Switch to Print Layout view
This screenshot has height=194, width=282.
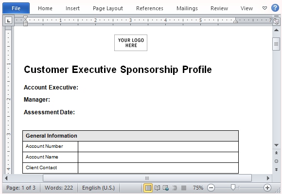pos(148,188)
